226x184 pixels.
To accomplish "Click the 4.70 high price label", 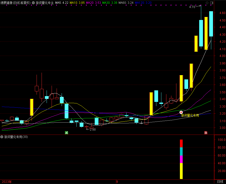I will [192, 7].
